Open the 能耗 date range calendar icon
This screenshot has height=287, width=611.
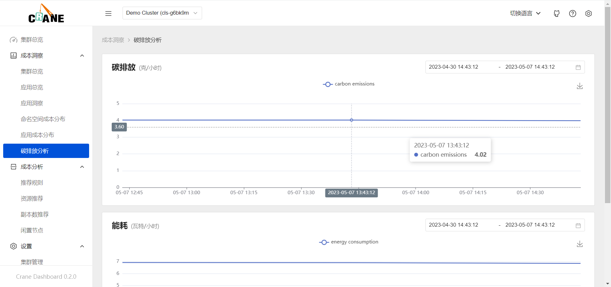click(x=578, y=225)
